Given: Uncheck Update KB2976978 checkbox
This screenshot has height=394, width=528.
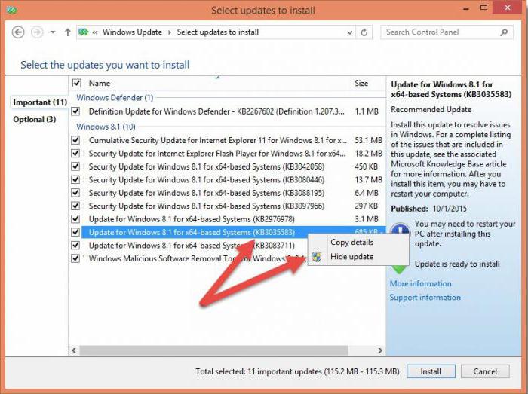Looking at the screenshot, I should click(75, 219).
